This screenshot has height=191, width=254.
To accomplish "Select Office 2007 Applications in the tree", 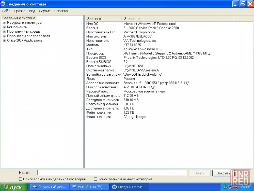I will pos(25,40).
